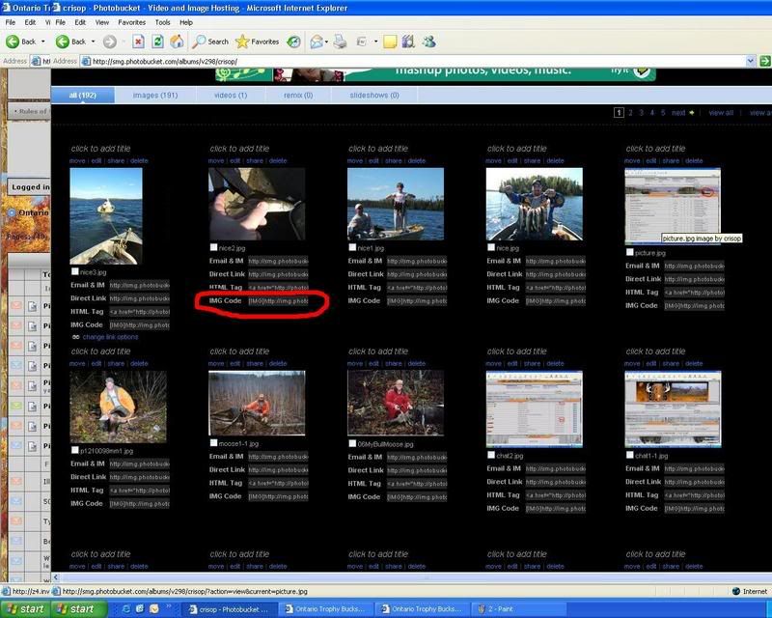Open the Search pane in toolbar

coord(210,42)
